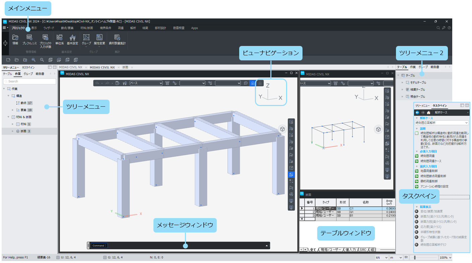Open the 時刻歴荷重 link in タスクペイン

click(x=427, y=156)
